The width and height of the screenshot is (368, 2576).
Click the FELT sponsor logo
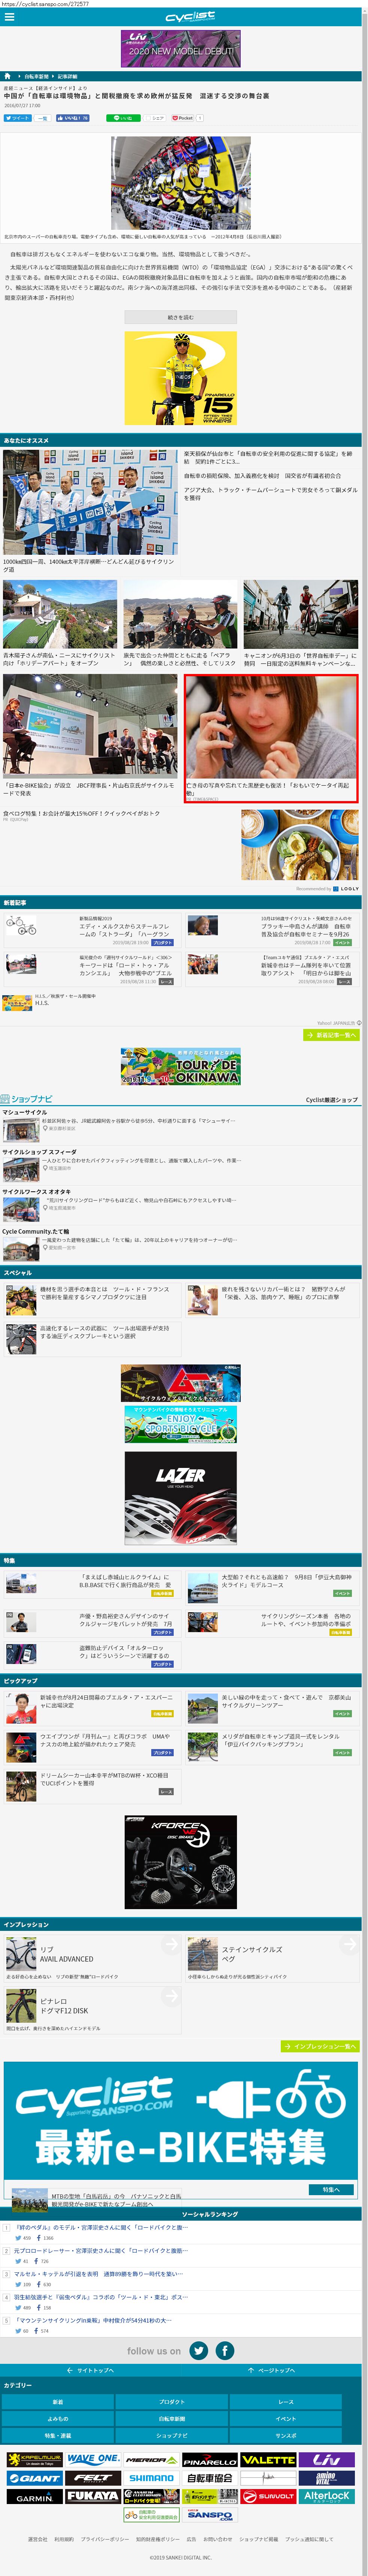(93, 2478)
